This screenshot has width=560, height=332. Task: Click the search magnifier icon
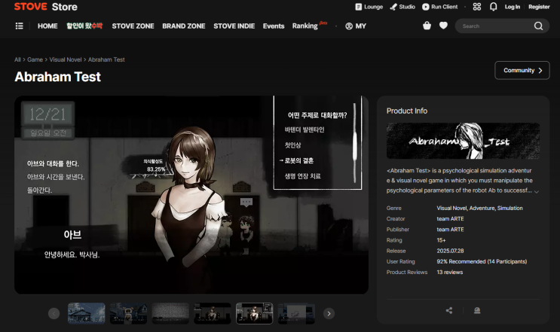click(539, 26)
